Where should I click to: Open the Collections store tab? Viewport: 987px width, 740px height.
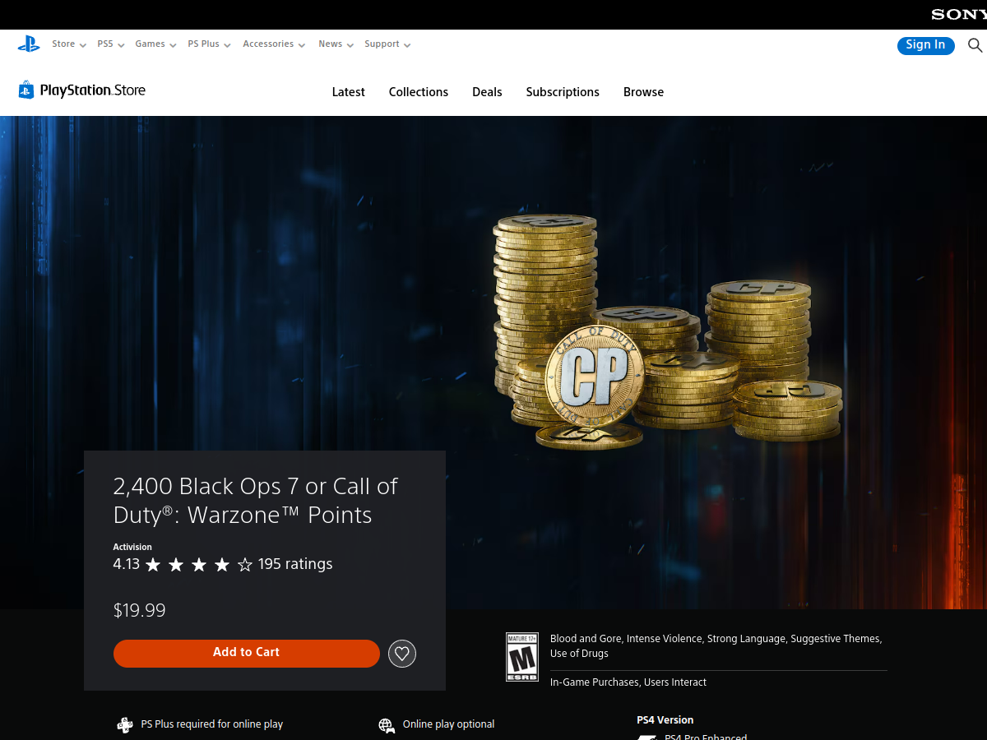pos(419,92)
